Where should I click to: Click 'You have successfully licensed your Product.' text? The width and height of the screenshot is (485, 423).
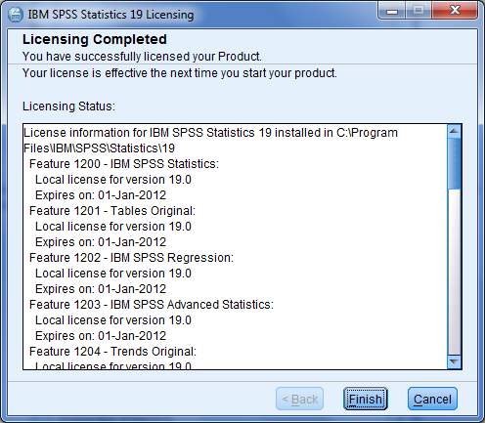(x=142, y=57)
